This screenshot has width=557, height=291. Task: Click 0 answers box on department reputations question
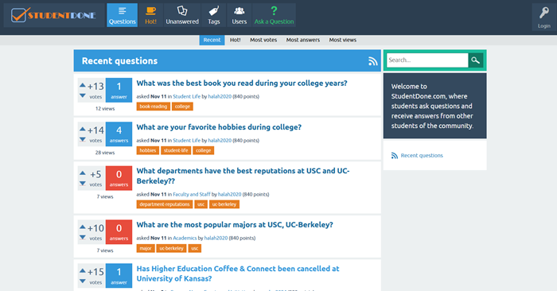click(119, 178)
